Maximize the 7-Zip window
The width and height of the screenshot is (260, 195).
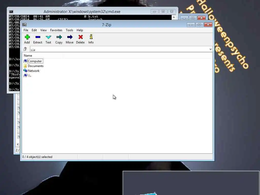coord(199,25)
